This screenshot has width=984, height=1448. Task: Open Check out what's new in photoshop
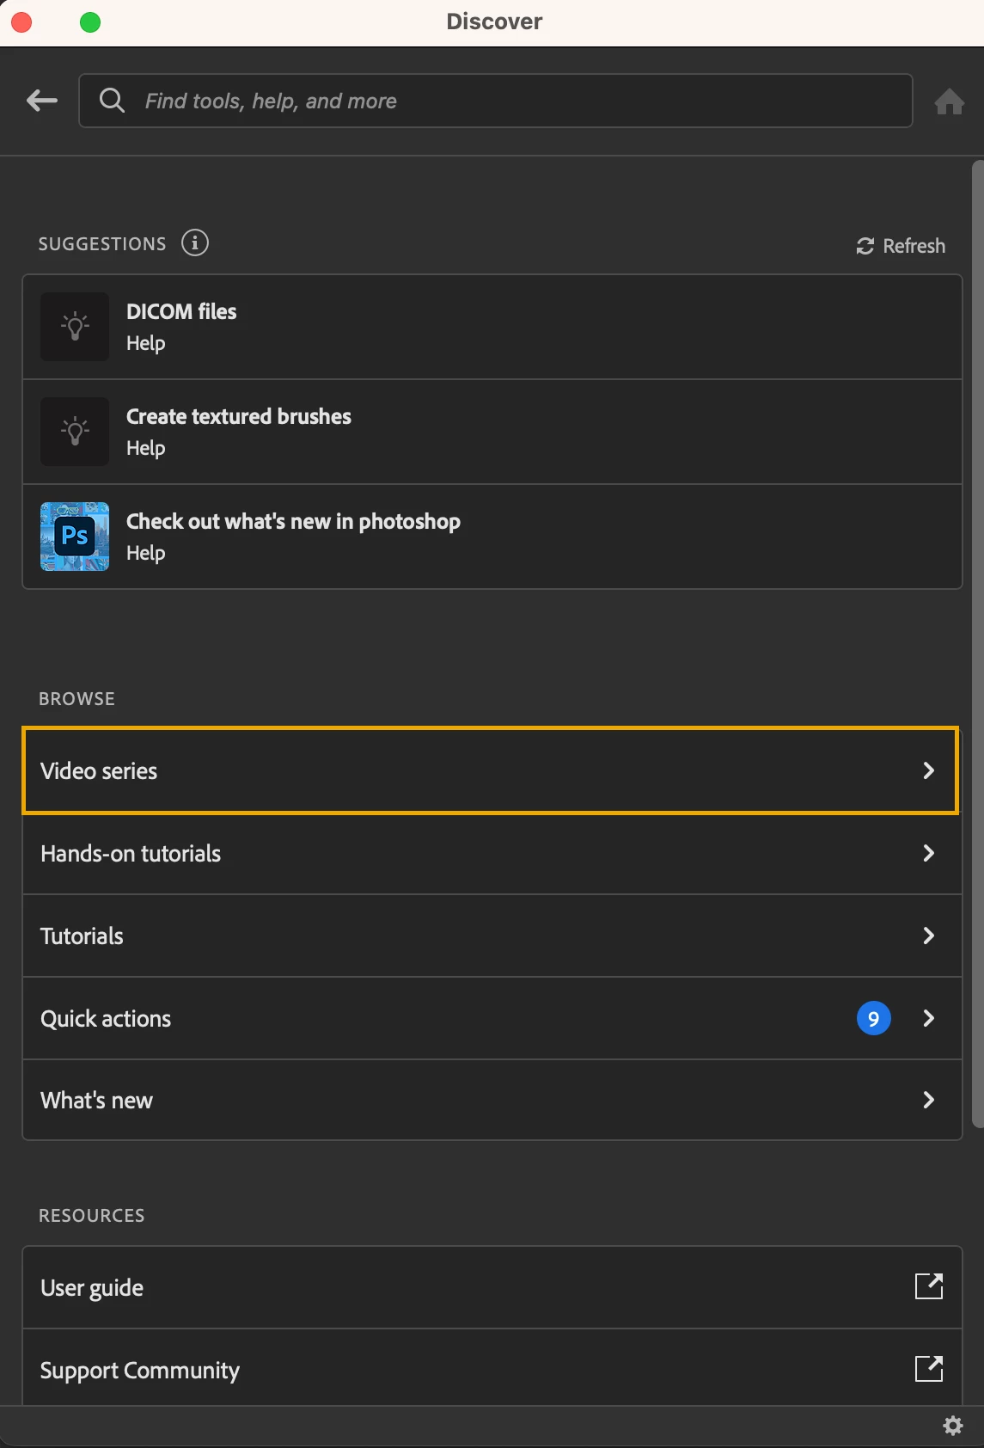pyautogui.click(x=293, y=522)
